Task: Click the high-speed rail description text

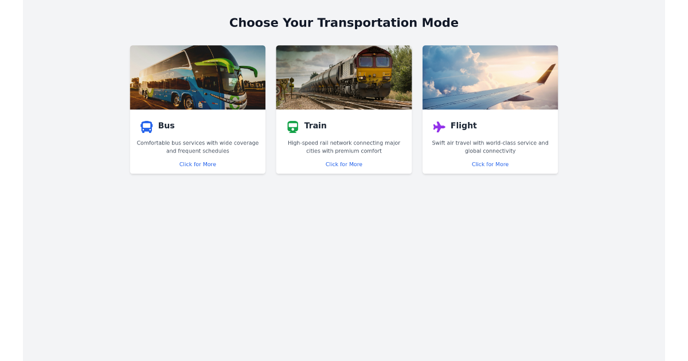Action: [344, 147]
